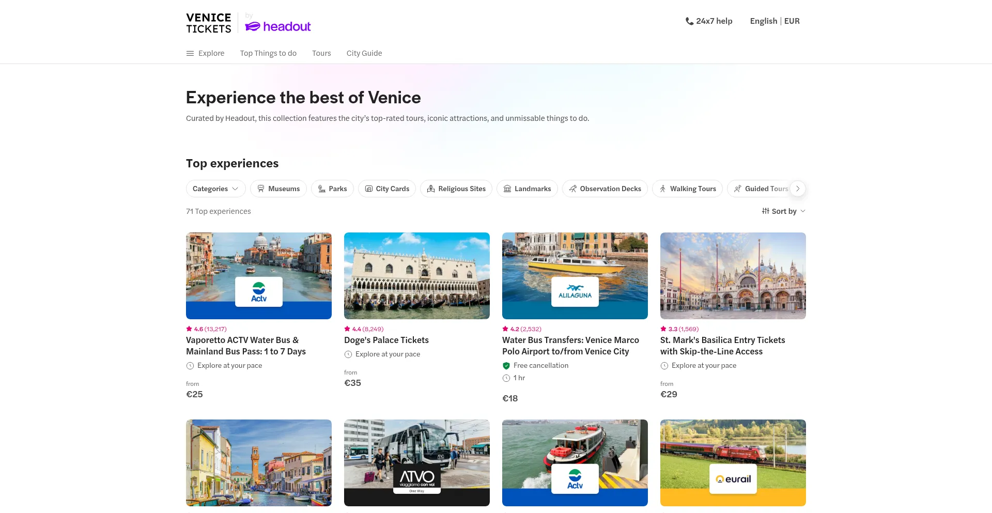This screenshot has height=513, width=992.
Task: Click the €35 price on Doge's Palace
Action: click(x=352, y=383)
